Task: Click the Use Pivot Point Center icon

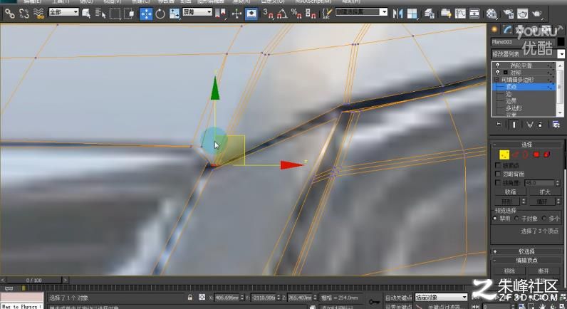Action: coord(220,14)
